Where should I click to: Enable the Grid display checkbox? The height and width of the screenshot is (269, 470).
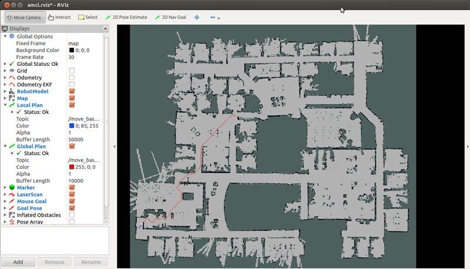[x=72, y=71]
